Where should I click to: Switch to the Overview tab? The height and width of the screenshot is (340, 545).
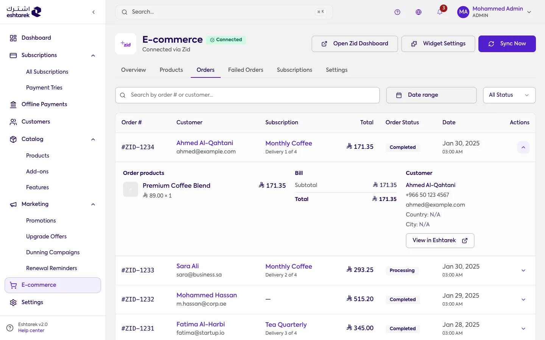click(x=134, y=70)
